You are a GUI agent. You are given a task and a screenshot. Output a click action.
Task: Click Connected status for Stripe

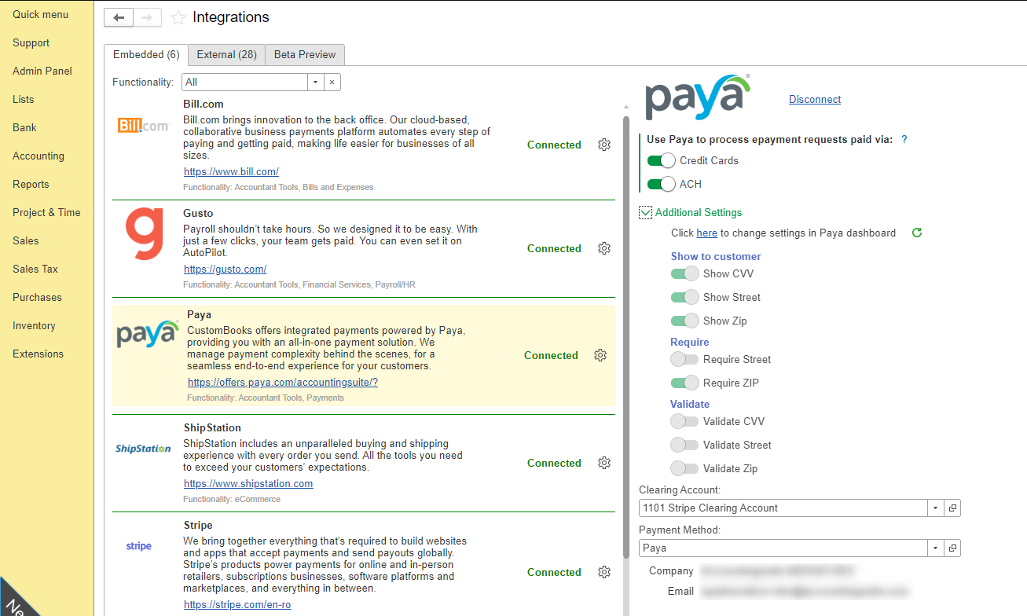pyautogui.click(x=554, y=572)
